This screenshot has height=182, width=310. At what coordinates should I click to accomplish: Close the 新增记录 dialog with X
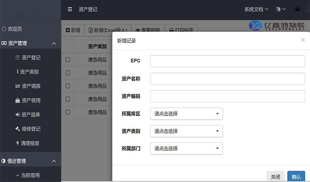point(303,40)
